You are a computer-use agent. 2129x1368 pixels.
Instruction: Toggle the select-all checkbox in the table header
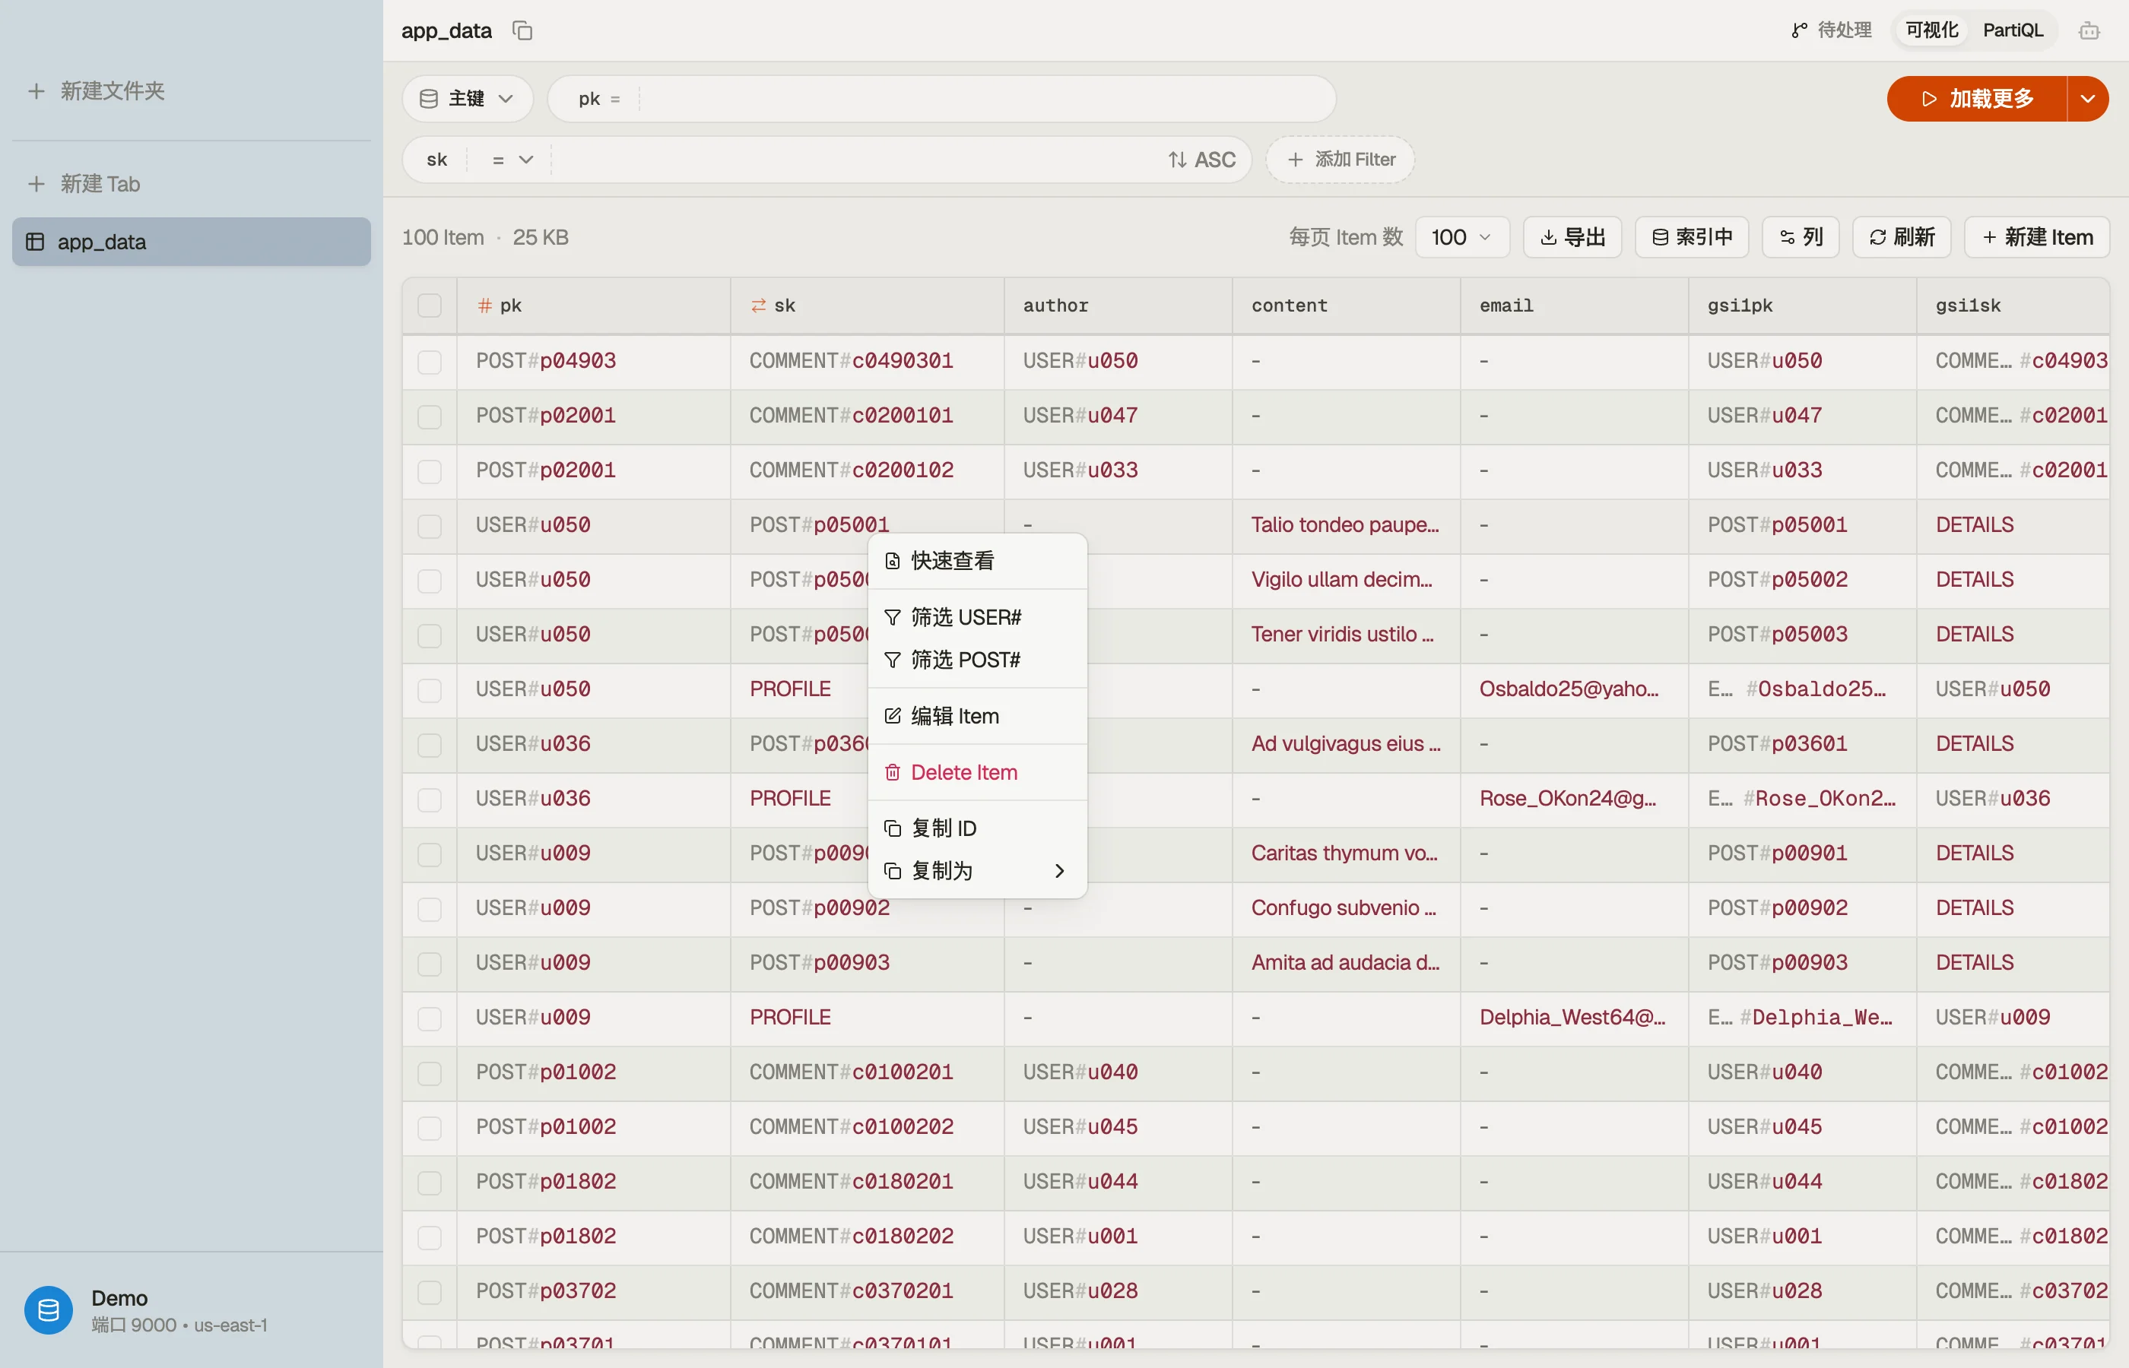coord(429,306)
